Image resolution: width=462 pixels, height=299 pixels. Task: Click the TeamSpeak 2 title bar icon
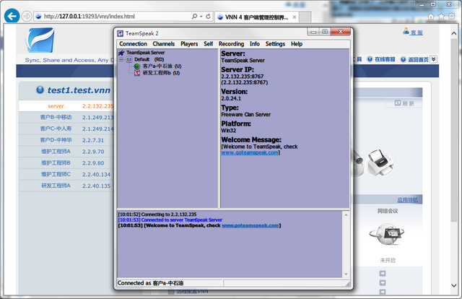(121, 33)
